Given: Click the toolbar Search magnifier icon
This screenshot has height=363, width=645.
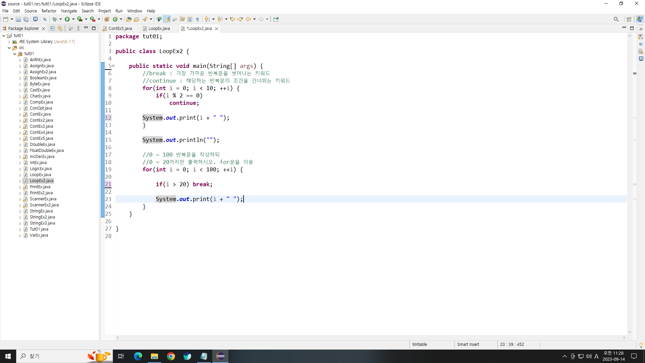Looking at the screenshot, I should 616,19.
